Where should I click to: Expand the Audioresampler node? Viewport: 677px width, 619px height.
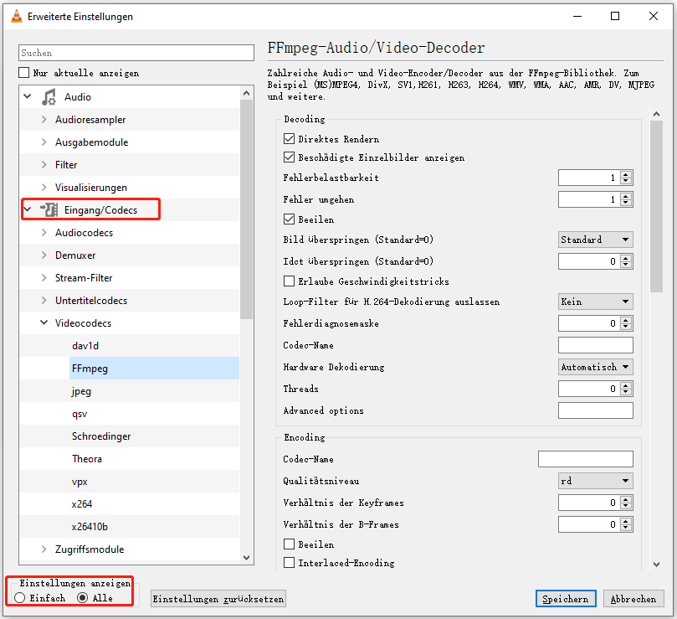44,119
